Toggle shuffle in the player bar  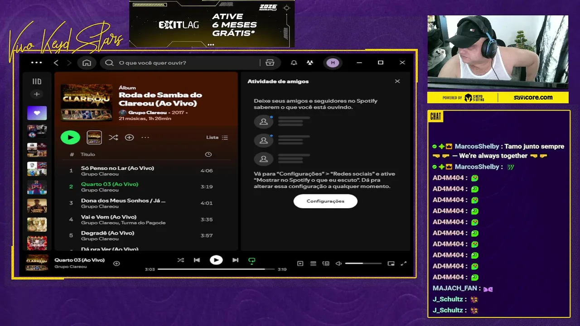click(181, 260)
